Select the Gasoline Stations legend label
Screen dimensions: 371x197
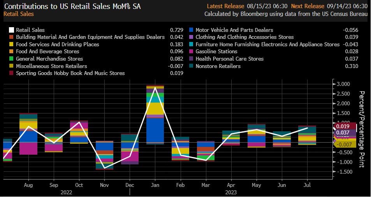(x=216, y=52)
